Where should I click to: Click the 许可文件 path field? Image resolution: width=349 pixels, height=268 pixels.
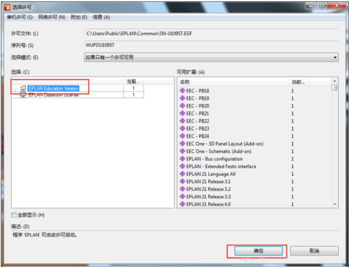click(x=211, y=33)
